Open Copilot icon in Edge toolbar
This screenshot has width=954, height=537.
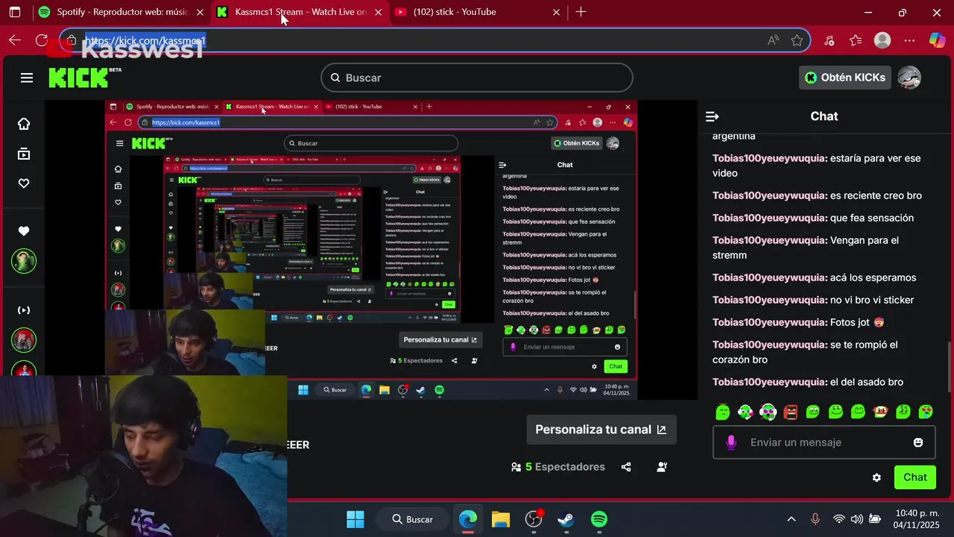(937, 40)
